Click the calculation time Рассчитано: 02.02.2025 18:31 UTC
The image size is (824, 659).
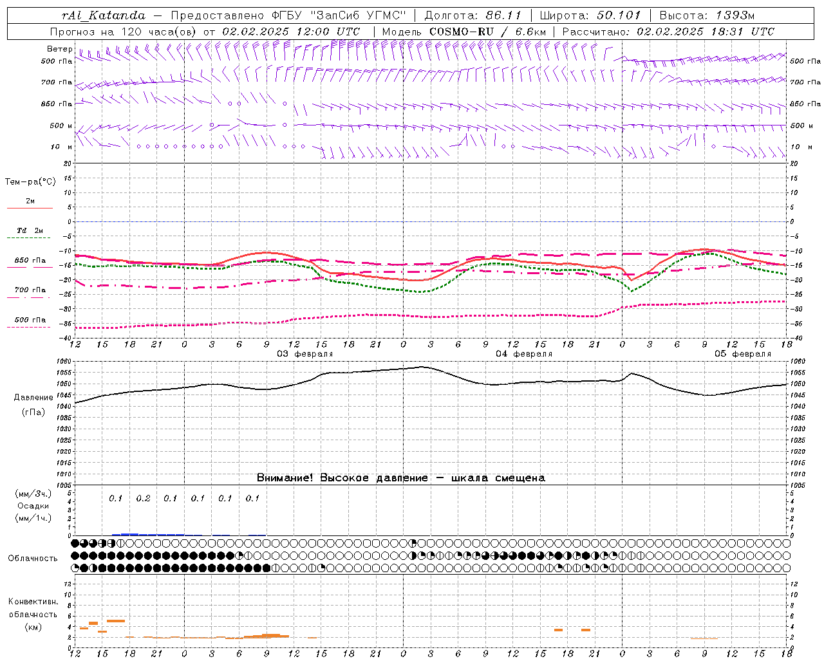668,32
